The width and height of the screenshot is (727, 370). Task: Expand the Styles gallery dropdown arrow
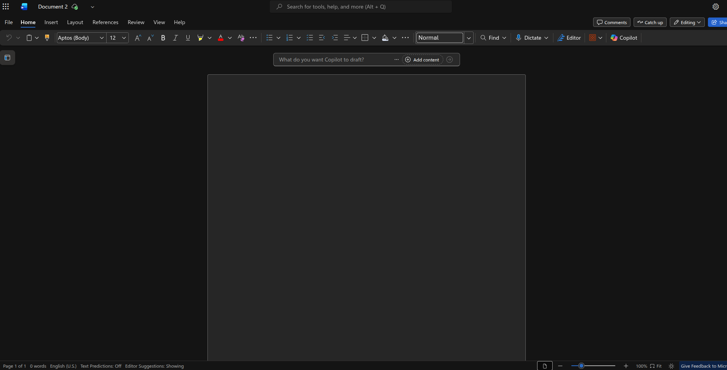click(x=469, y=38)
